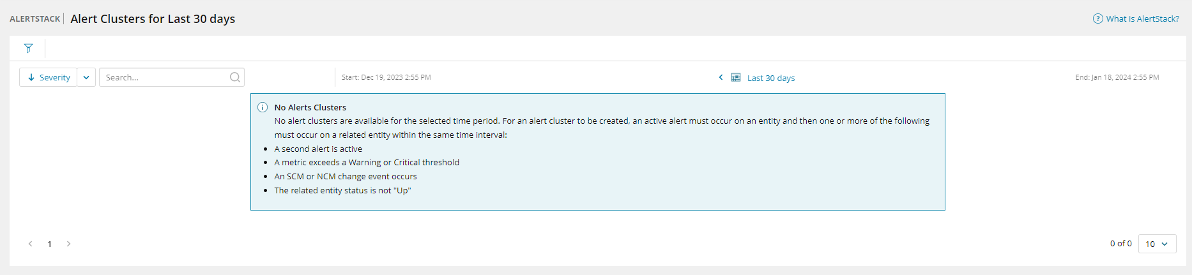Select page 1 in pagination
Image resolution: width=1192 pixels, height=275 pixels.
[49, 244]
